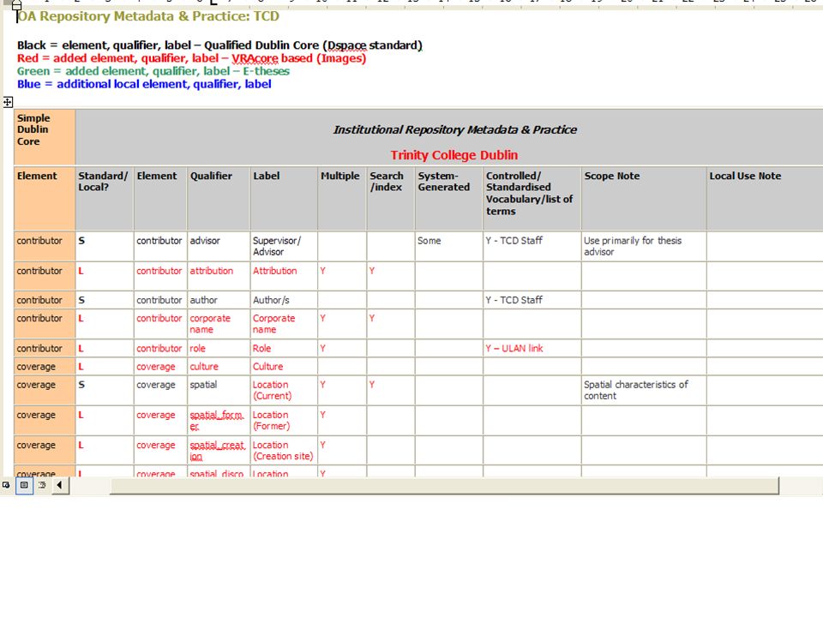Click the 'Search /index' column header

(391, 198)
